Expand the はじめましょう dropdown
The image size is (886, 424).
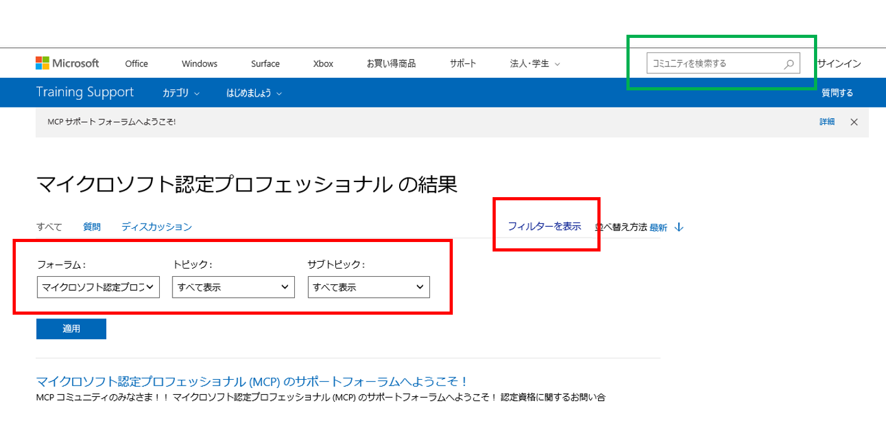coord(254,93)
